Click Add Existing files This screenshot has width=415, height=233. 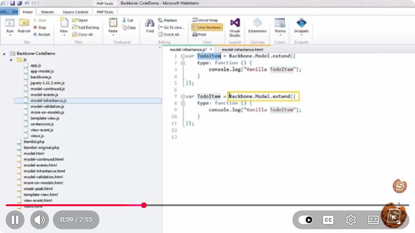point(86,27)
